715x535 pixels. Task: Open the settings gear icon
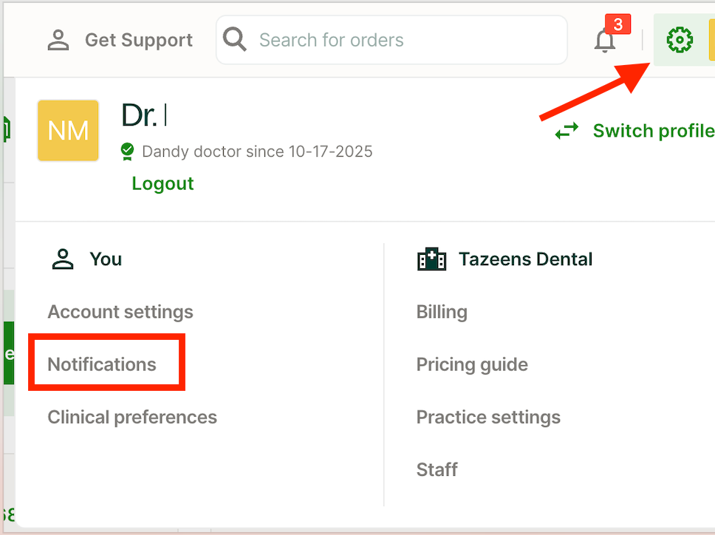pyautogui.click(x=680, y=40)
